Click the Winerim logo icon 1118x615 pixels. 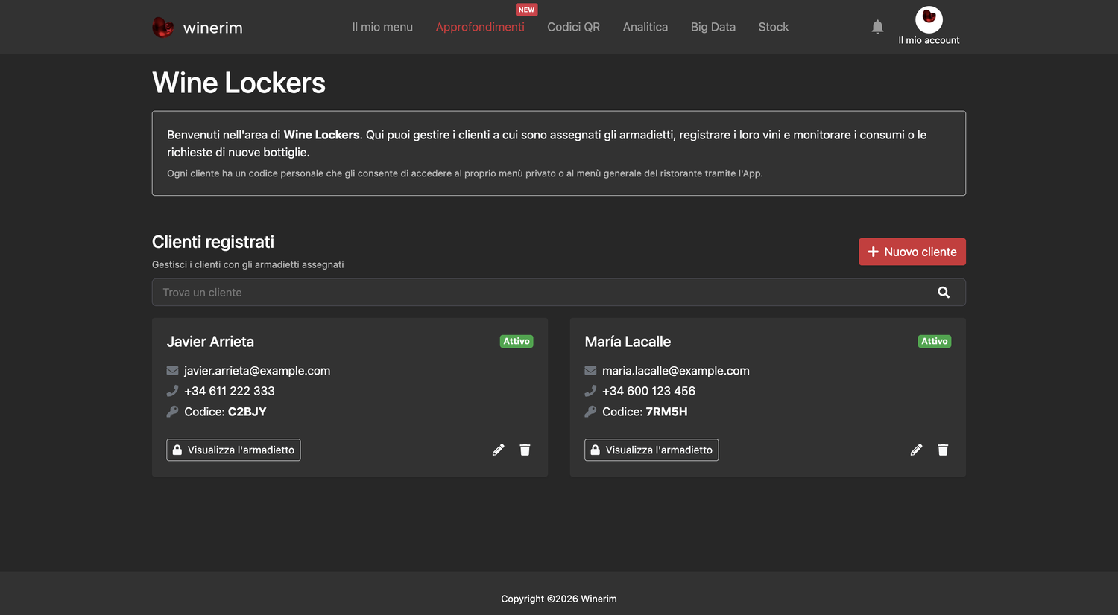pyautogui.click(x=162, y=28)
